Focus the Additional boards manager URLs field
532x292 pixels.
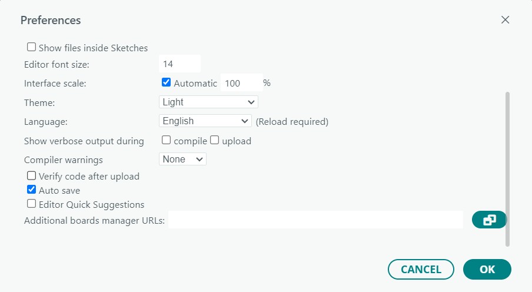[x=315, y=221]
